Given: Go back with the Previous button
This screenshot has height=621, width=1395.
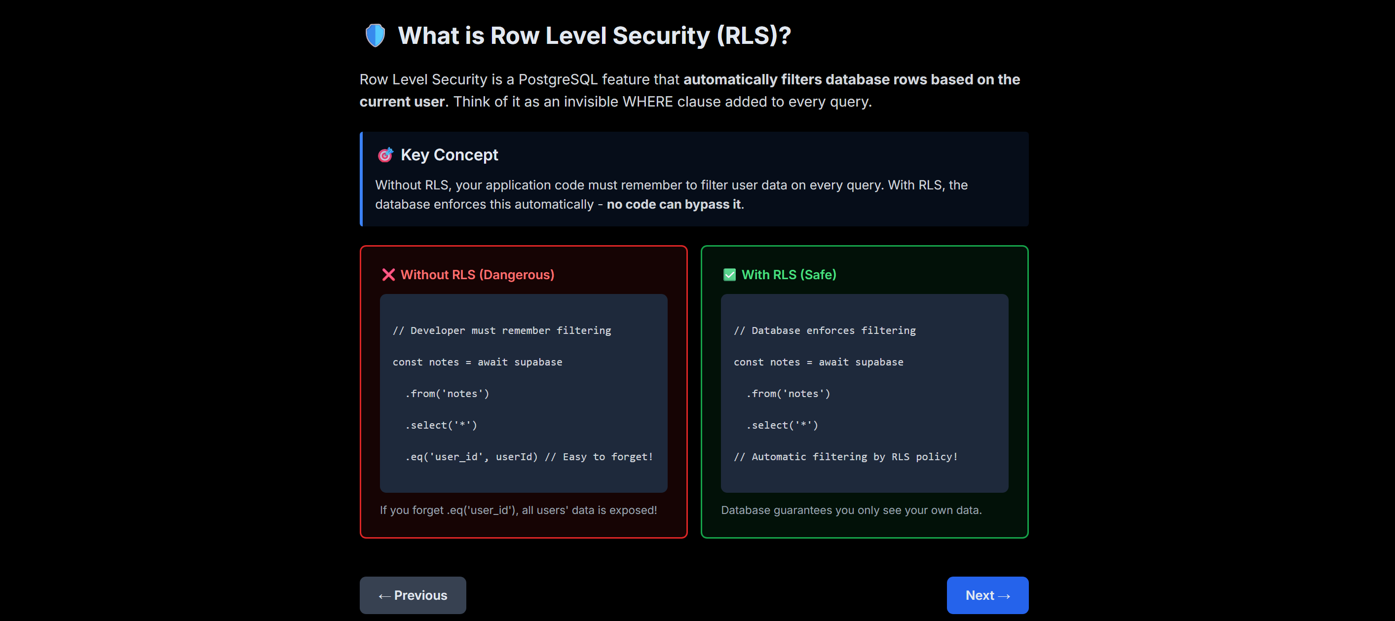Looking at the screenshot, I should [413, 595].
